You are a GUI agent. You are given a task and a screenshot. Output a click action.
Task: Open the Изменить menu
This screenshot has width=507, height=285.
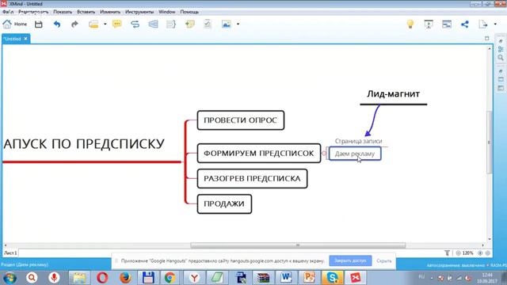110,12
